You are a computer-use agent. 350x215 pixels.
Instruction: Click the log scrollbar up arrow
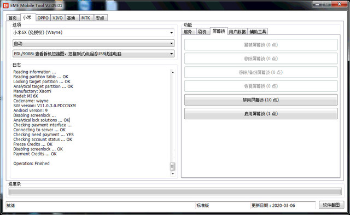coord(173,72)
